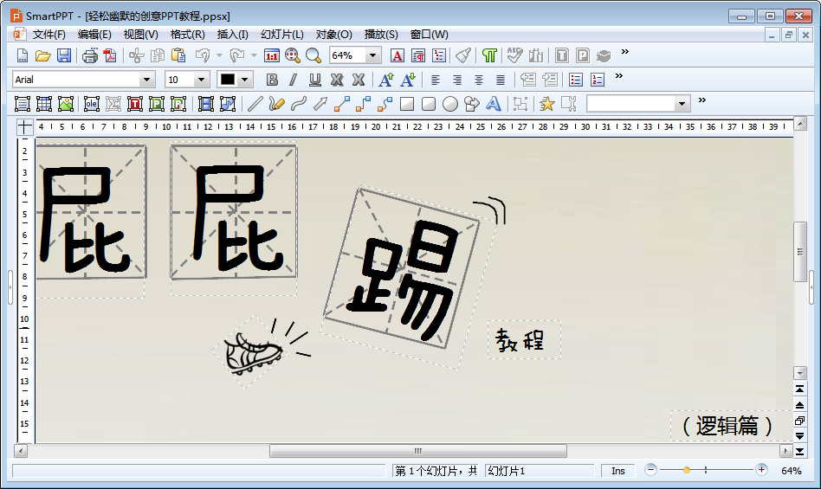Viewport: 821px width, 489px height.
Task: Center-align the text
Action: 479,80
